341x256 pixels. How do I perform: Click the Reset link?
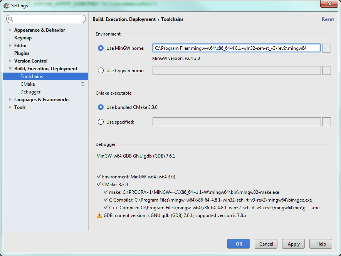click(328, 19)
